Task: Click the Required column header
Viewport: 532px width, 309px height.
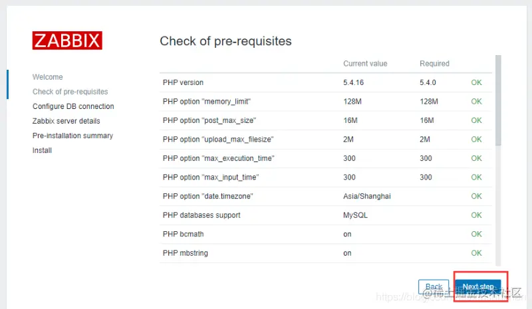Action: pos(434,64)
